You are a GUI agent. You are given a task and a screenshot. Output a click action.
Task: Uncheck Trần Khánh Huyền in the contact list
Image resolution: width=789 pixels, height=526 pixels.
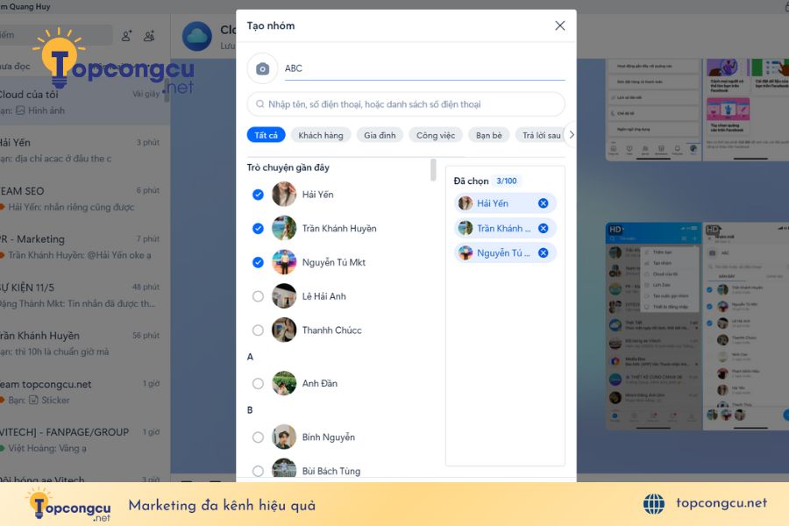[x=258, y=229]
